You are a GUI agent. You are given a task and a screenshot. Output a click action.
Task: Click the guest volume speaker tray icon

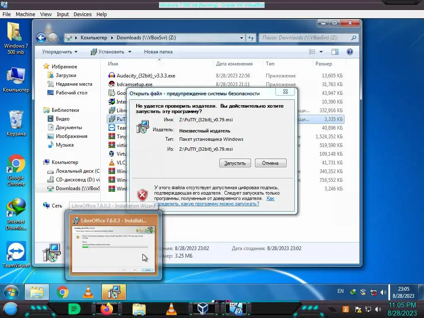pos(383,292)
